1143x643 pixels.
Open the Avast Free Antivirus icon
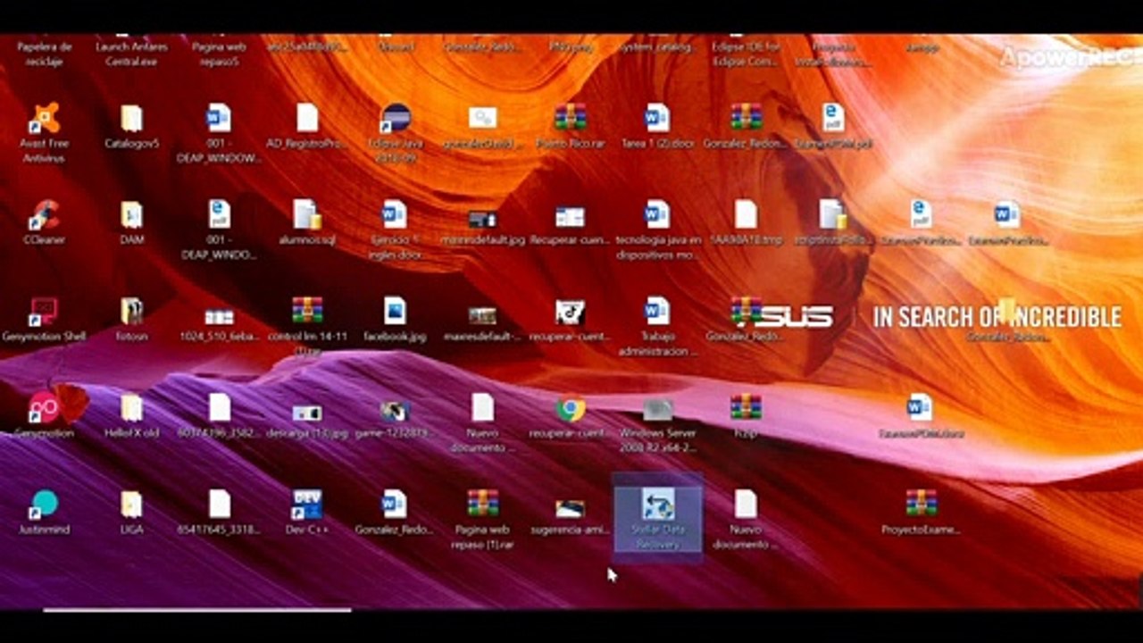(x=44, y=132)
